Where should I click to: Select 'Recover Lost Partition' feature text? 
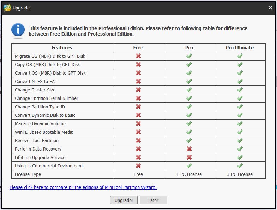37,140
